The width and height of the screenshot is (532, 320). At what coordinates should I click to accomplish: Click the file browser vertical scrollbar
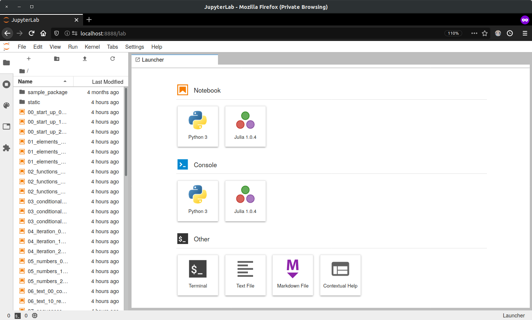pyautogui.click(x=126, y=133)
